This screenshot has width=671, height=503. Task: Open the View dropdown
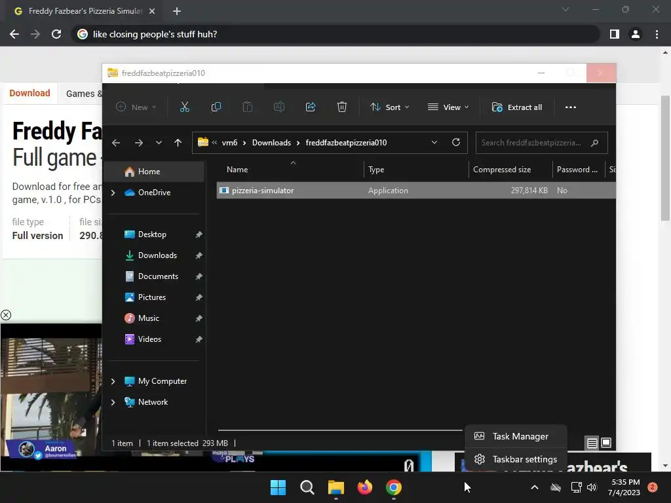448,107
